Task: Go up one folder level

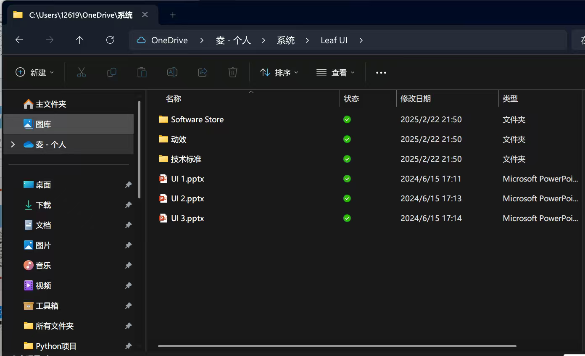Action: coord(79,40)
